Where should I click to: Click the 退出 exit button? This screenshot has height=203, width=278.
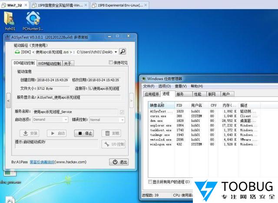tap(119, 162)
